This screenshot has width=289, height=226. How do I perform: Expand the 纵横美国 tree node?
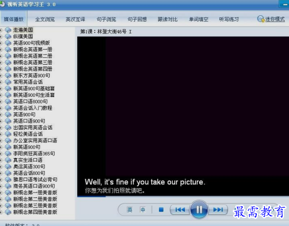coord(1,36)
